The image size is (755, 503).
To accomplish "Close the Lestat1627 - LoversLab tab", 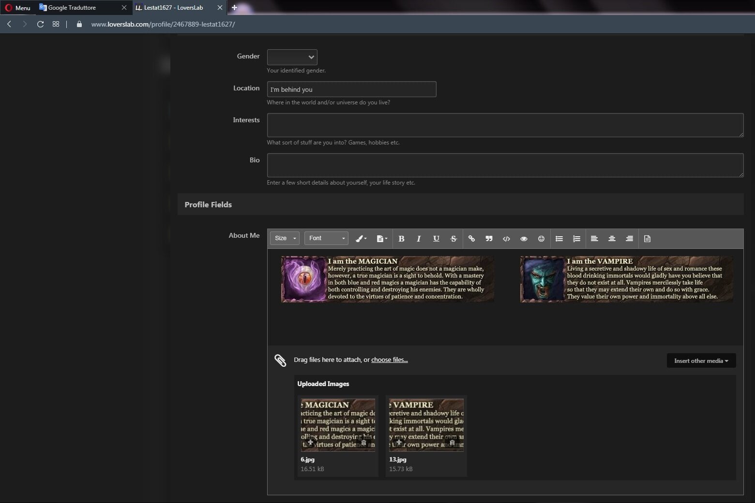I will tap(220, 8).
